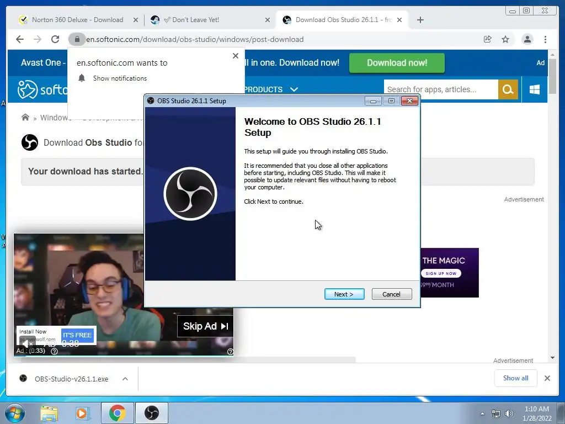This screenshot has height=424, width=565.
Task: Click the Windows platform icon on Softonic
Action: click(x=534, y=89)
